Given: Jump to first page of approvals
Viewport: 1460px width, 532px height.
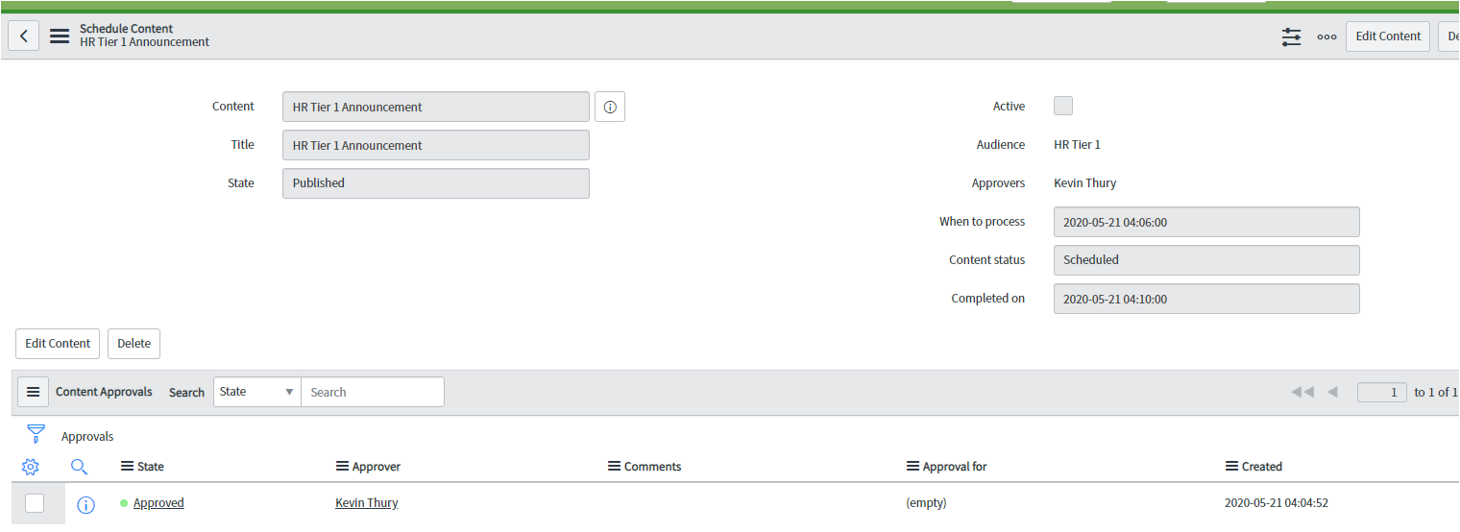Looking at the screenshot, I should click(x=1302, y=392).
